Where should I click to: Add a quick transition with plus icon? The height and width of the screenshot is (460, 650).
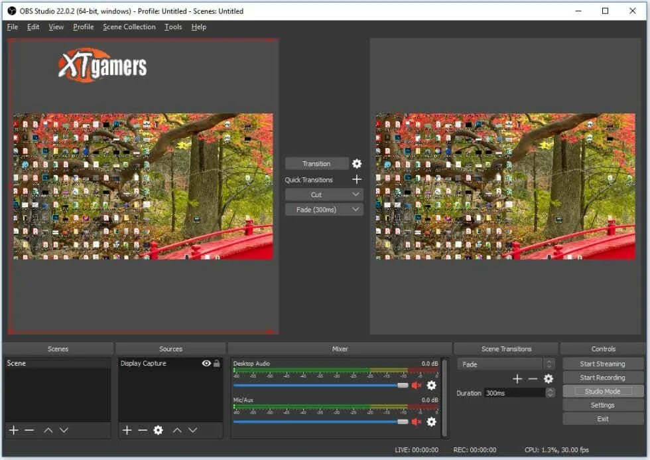[x=357, y=179]
